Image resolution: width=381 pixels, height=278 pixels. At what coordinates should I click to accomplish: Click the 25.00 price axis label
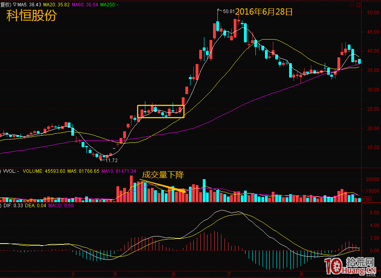coord(373,109)
